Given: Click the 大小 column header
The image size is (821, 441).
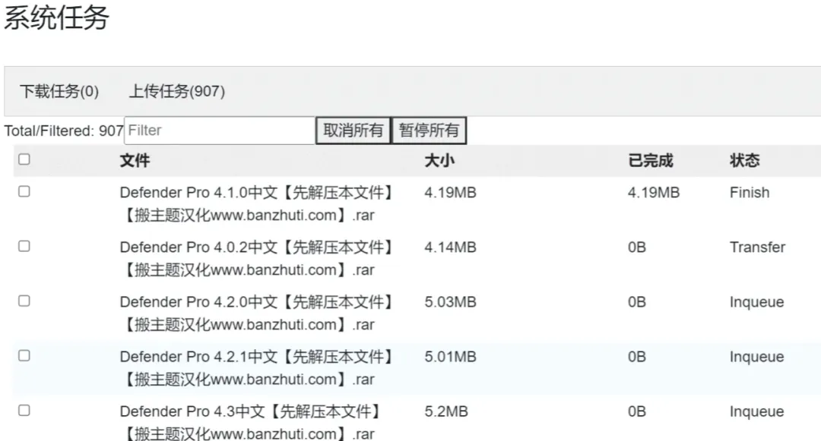Looking at the screenshot, I should [x=439, y=160].
